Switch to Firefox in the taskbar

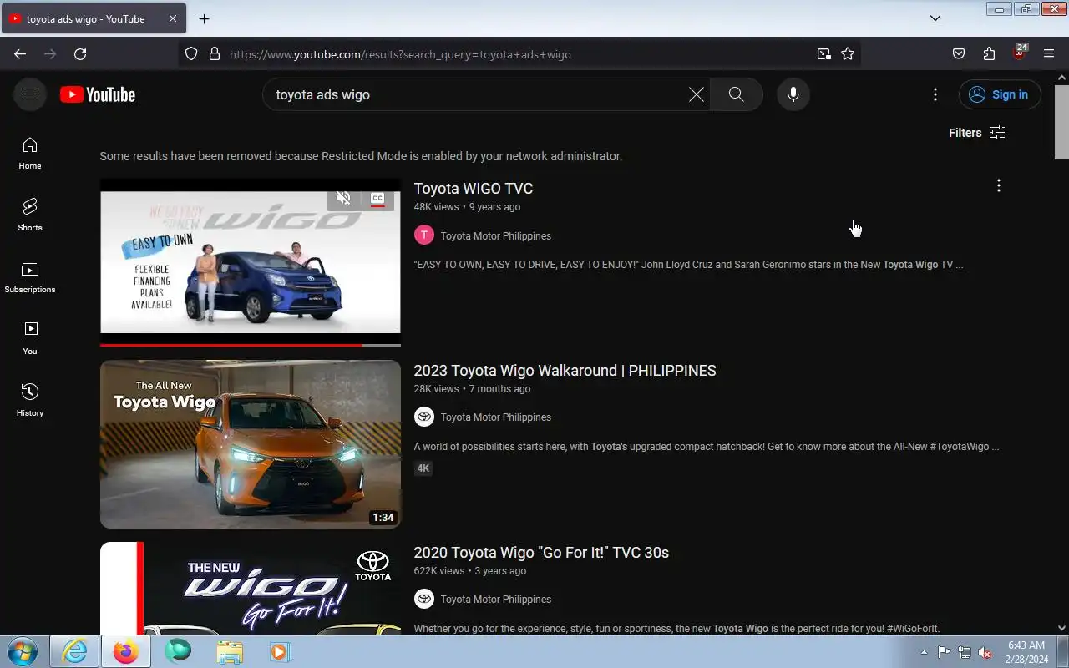[x=126, y=651]
